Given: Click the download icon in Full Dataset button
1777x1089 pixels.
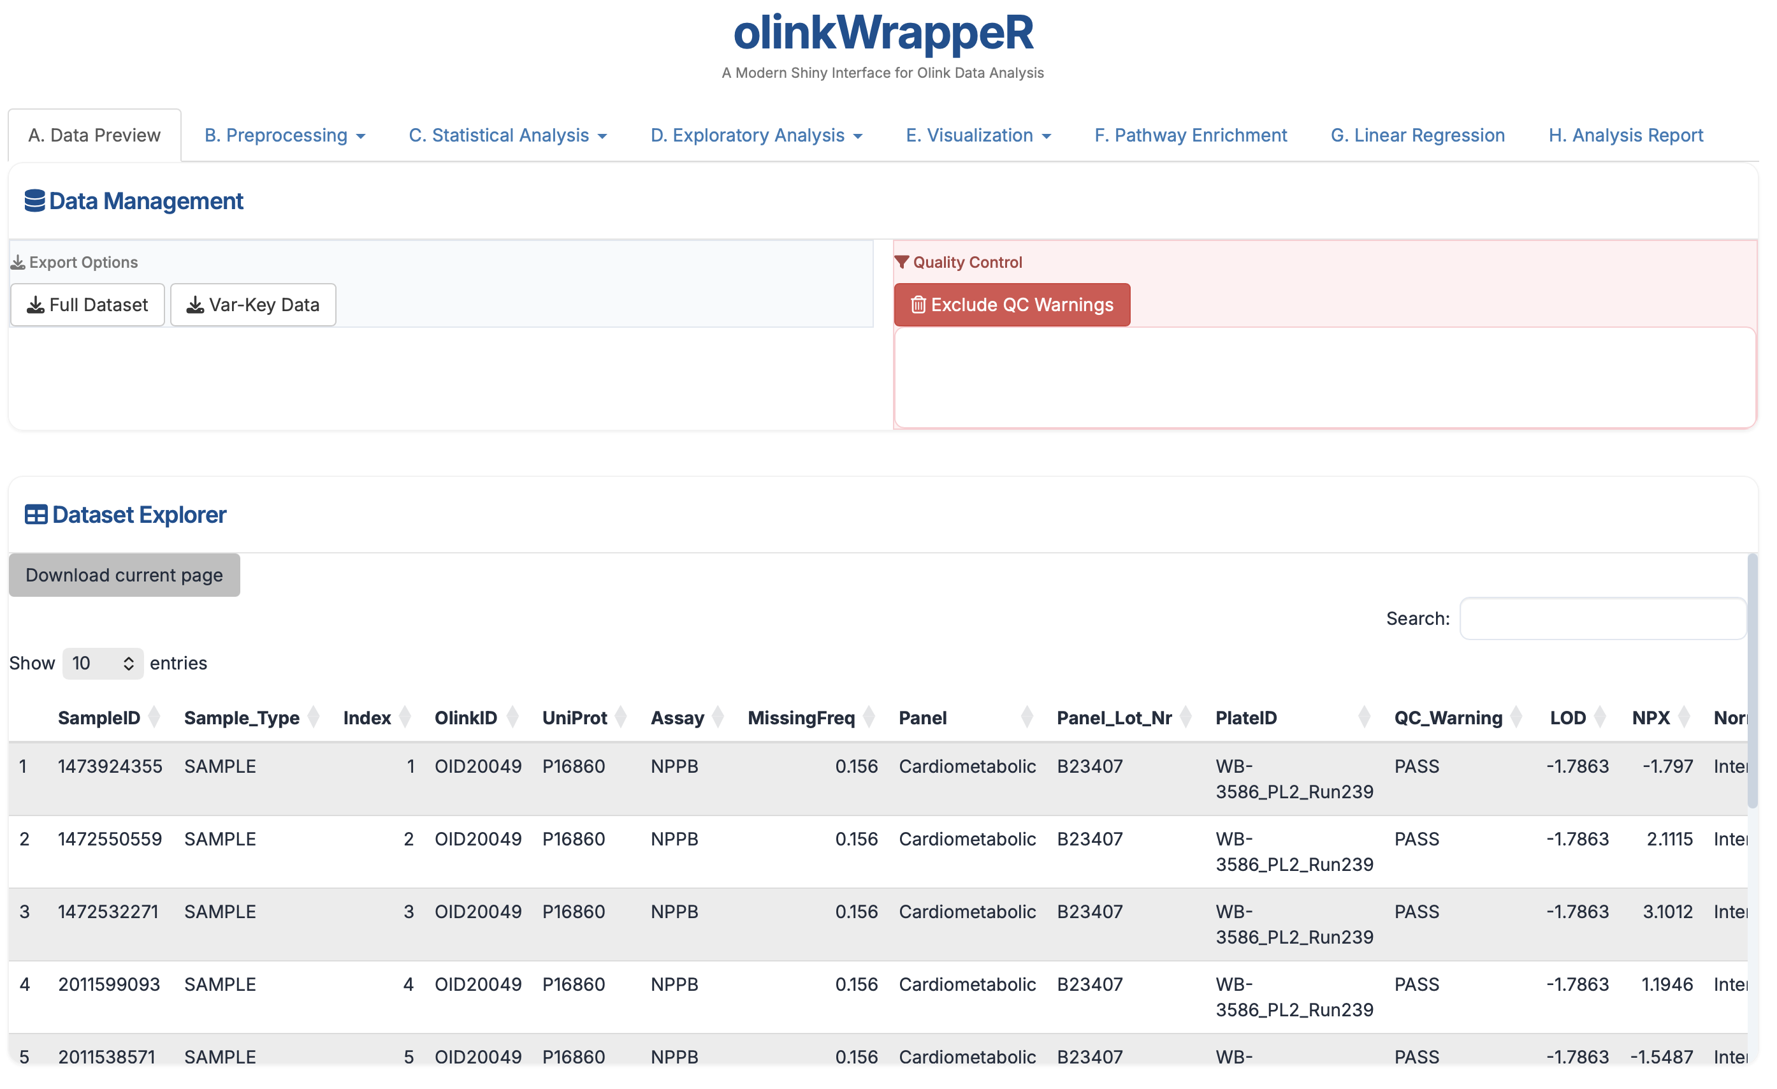Looking at the screenshot, I should (36, 304).
